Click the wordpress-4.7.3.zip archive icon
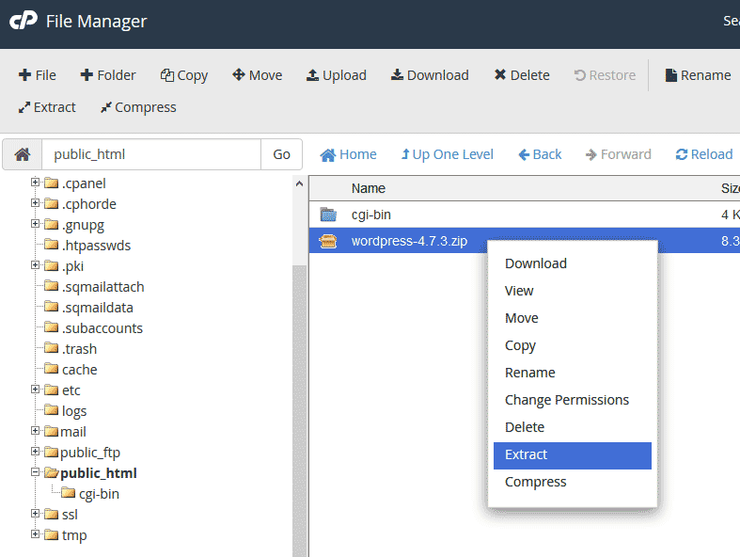The image size is (740, 557). (328, 241)
